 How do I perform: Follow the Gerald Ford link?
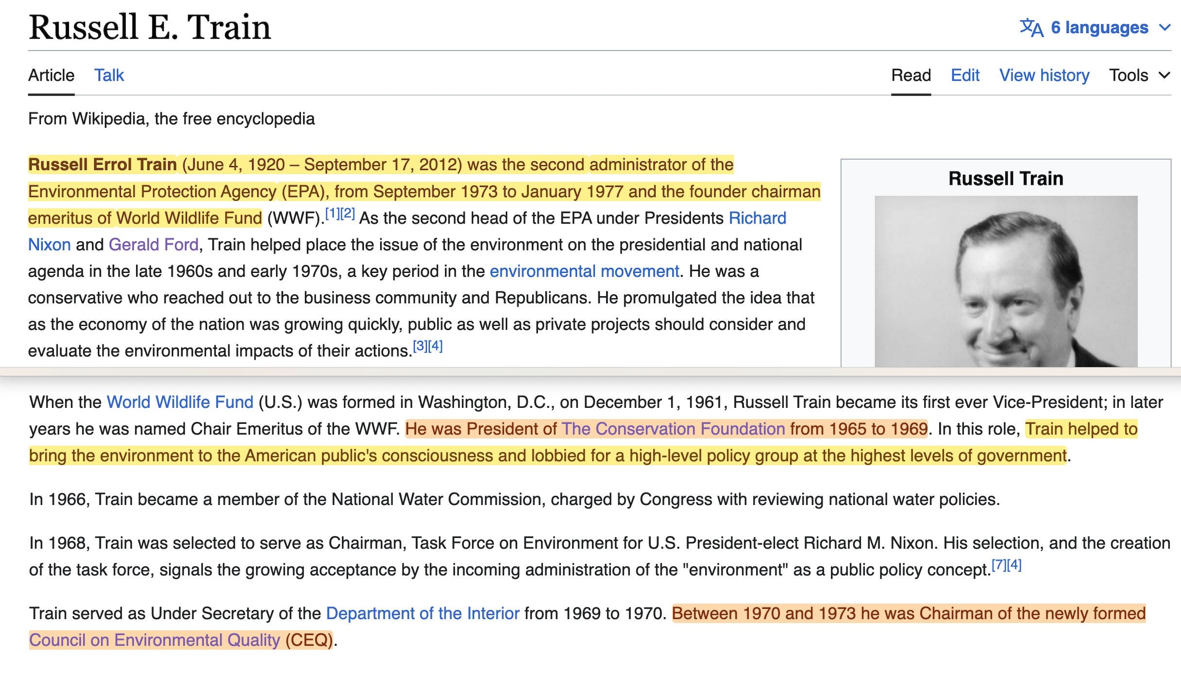coord(153,244)
